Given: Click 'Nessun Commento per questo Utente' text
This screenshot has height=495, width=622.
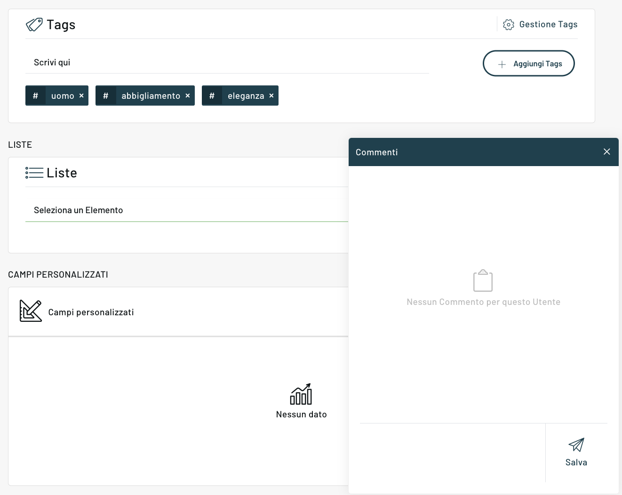Looking at the screenshot, I should coord(484,302).
